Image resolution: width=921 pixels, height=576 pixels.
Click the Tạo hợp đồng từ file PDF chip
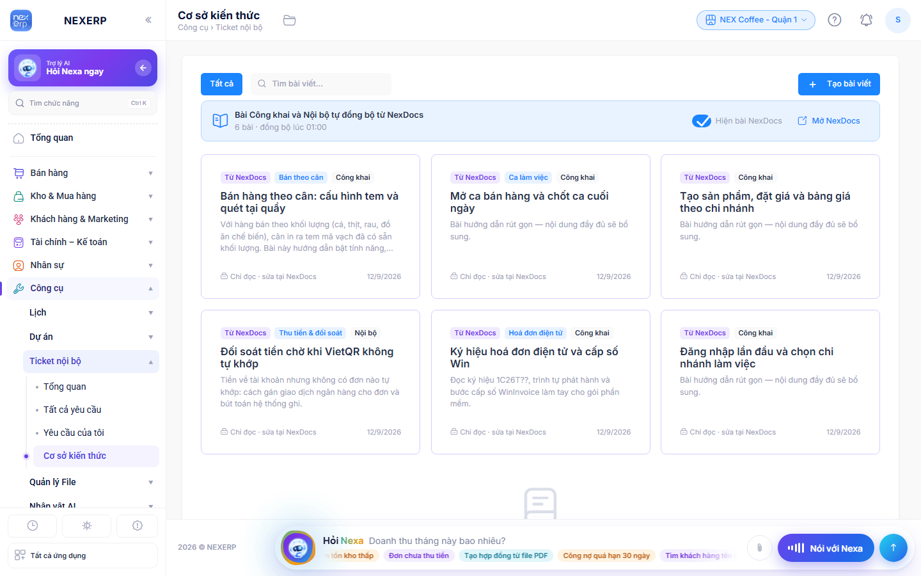click(506, 556)
